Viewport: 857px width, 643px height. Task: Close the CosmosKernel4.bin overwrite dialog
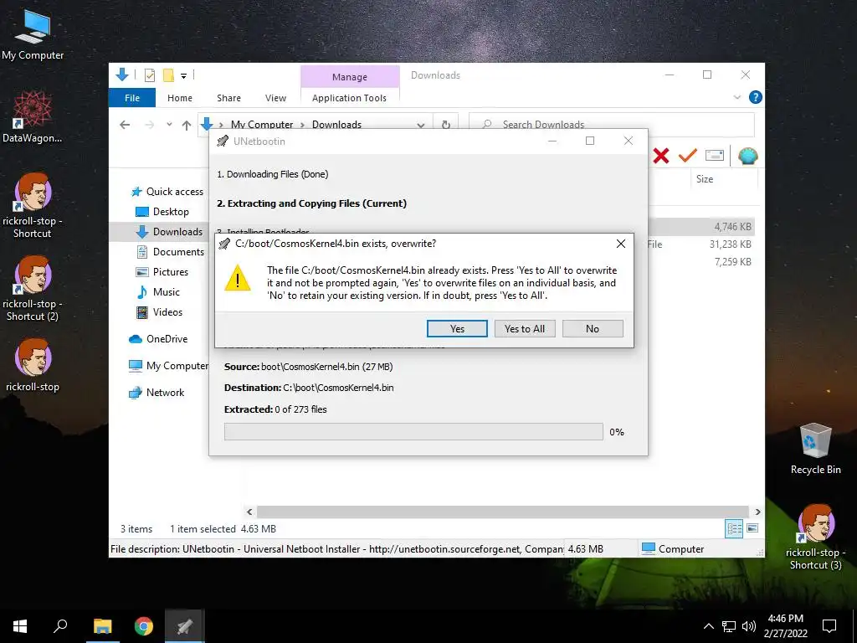(621, 244)
